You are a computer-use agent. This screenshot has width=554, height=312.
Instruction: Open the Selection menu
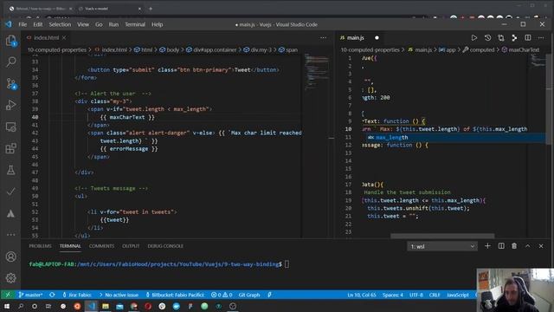(60, 24)
